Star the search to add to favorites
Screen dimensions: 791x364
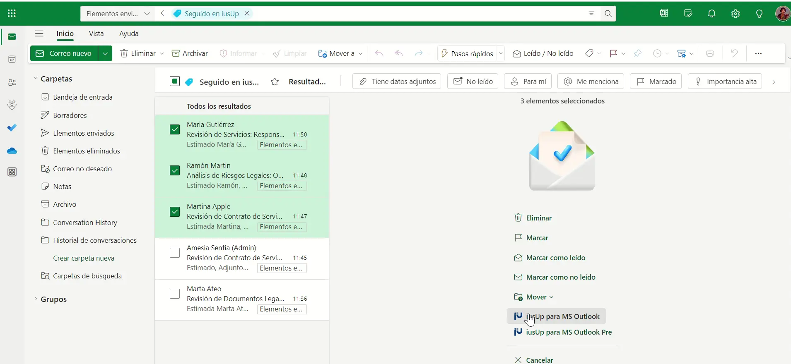point(275,82)
